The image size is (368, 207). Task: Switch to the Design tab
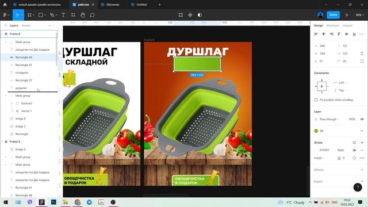pyautogui.click(x=319, y=25)
